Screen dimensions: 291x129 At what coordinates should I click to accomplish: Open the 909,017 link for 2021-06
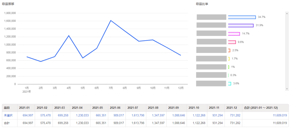coord(119,115)
